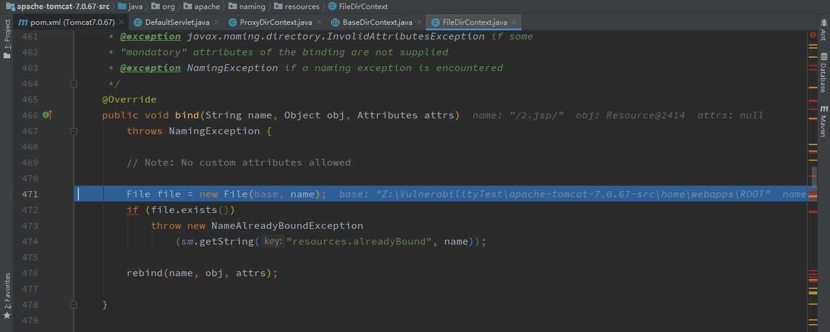Open the 1: Project tool window
Image resolution: width=830 pixels, height=332 pixels.
(x=7, y=39)
